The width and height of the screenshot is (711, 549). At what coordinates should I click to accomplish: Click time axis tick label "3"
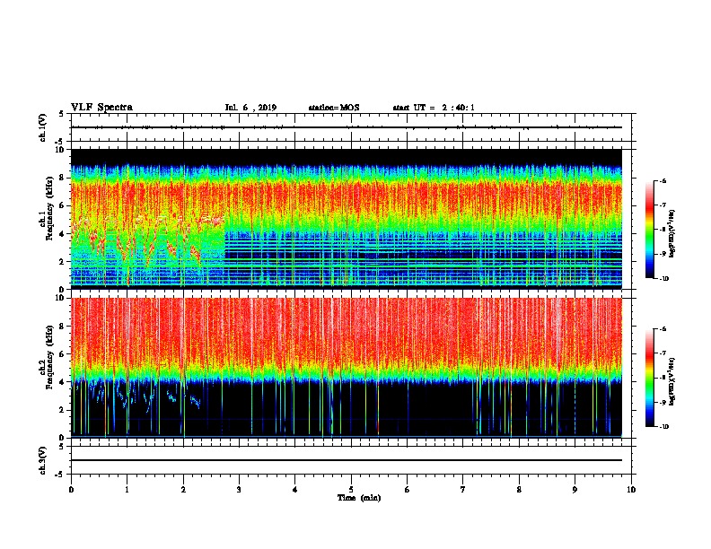point(239,490)
